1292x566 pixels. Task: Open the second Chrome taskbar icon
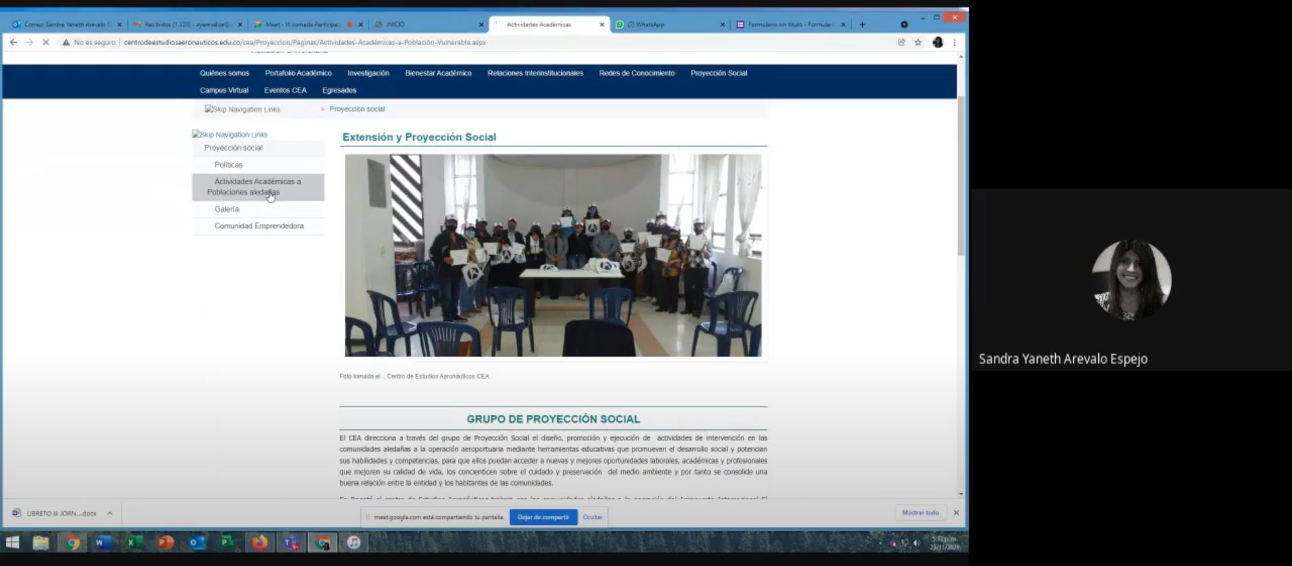coord(323,542)
